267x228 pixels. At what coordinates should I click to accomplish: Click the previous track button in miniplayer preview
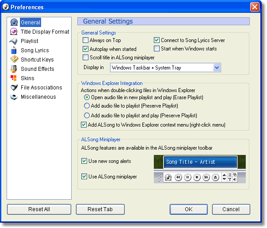coord(178,178)
